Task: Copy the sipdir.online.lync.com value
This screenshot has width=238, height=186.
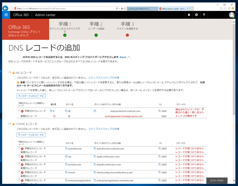Action: (95, 156)
